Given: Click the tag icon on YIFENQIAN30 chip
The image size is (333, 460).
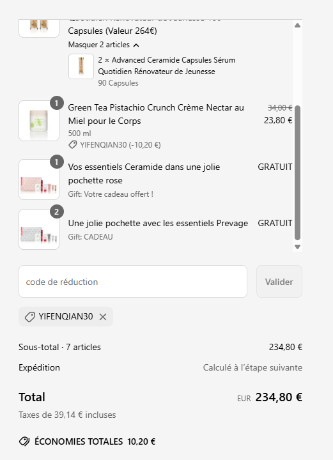Looking at the screenshot, I should click(30, 317).
